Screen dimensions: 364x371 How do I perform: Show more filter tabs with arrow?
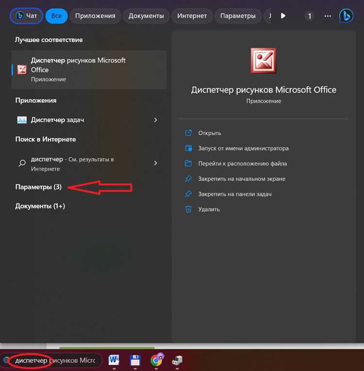[283, 16]
